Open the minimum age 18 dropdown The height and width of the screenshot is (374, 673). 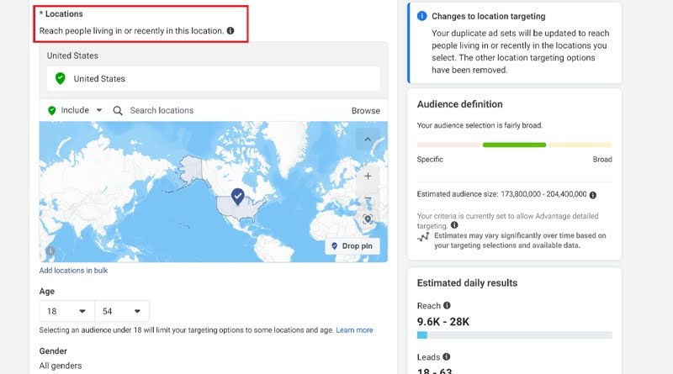pyautogui.click(x=67, y=311)
